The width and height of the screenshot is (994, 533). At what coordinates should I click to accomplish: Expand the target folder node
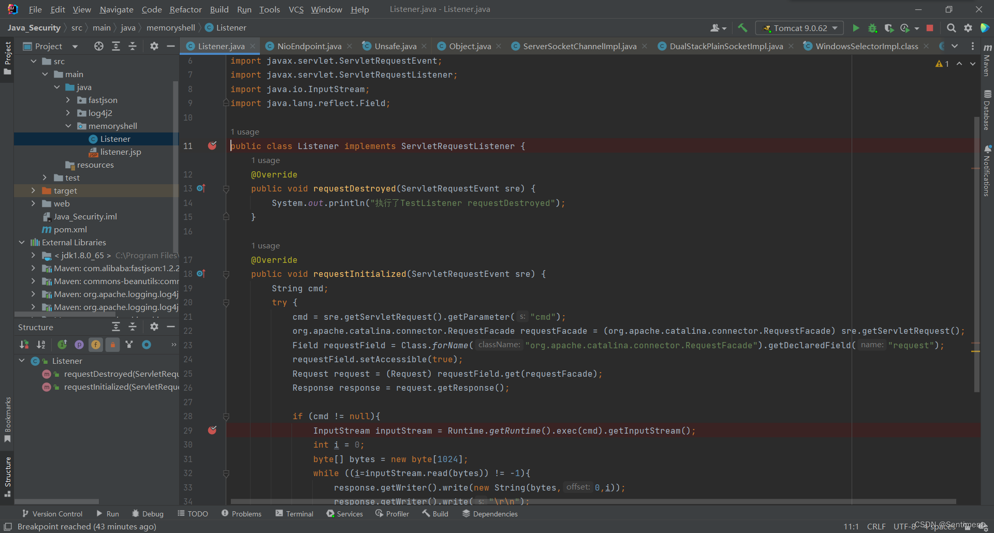click(x=33, y=190)
